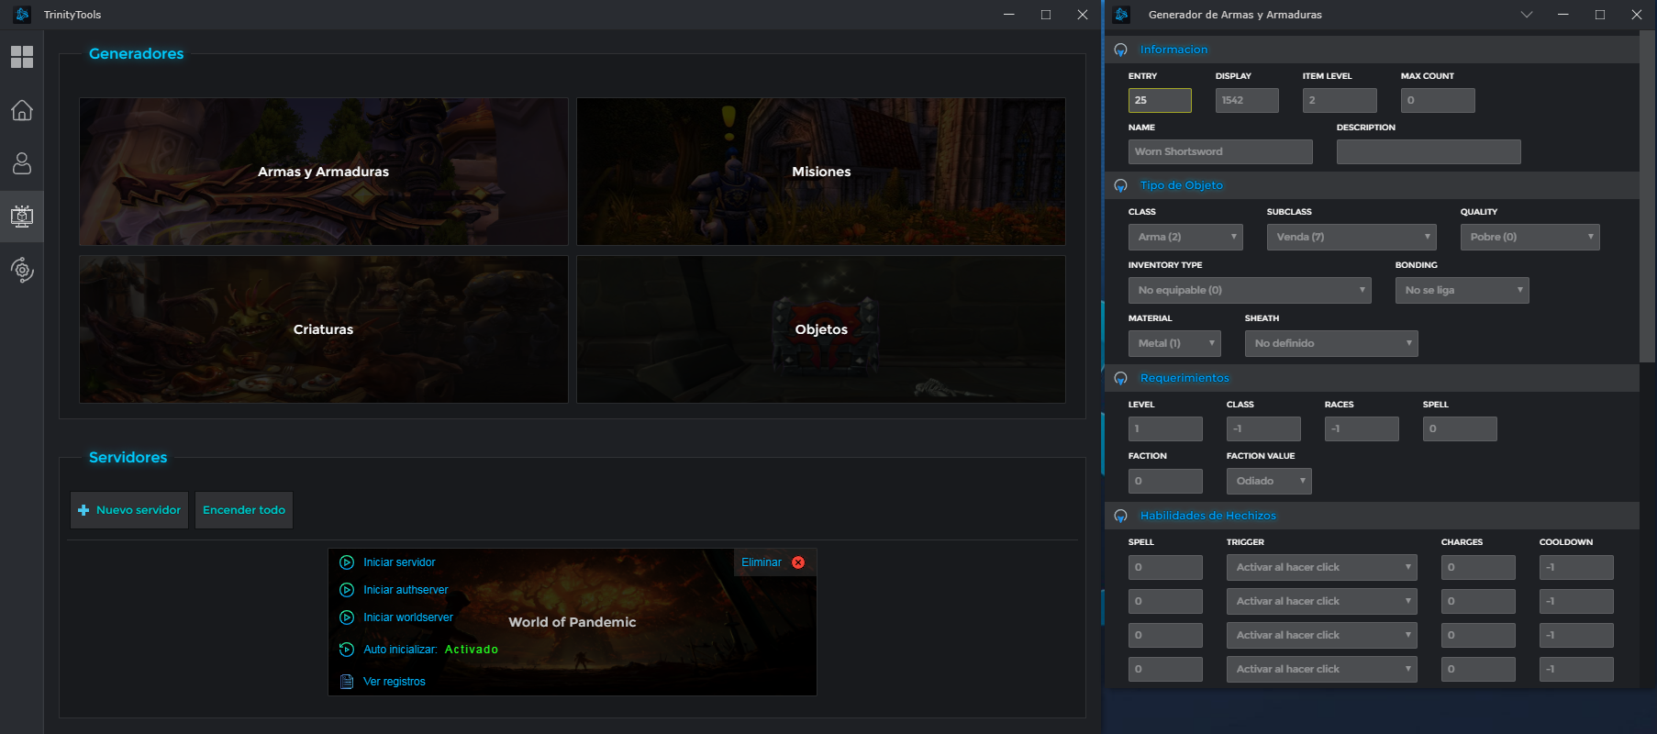Click the Tipo de Objeto section icon
The height and width of the screenshot is (734, 1657).
coord(1120,185)
